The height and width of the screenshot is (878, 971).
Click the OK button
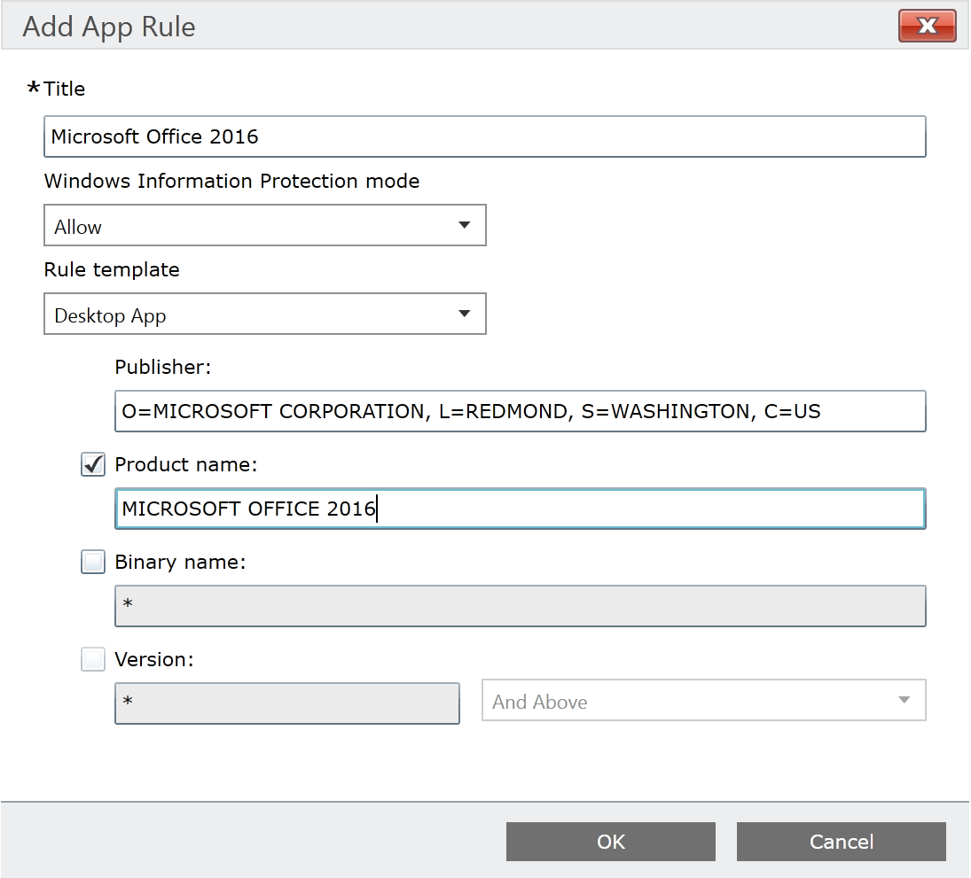point(610,842)
